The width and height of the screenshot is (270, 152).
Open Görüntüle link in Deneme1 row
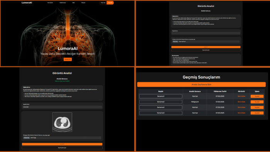(241, 96)
